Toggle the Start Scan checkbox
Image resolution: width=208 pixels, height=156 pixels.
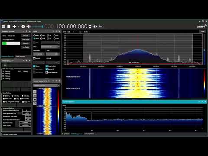tap(4, 99)
